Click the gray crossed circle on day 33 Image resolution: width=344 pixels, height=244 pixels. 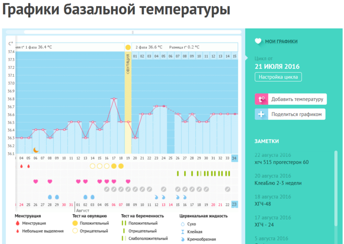click(x=227, y=189)
